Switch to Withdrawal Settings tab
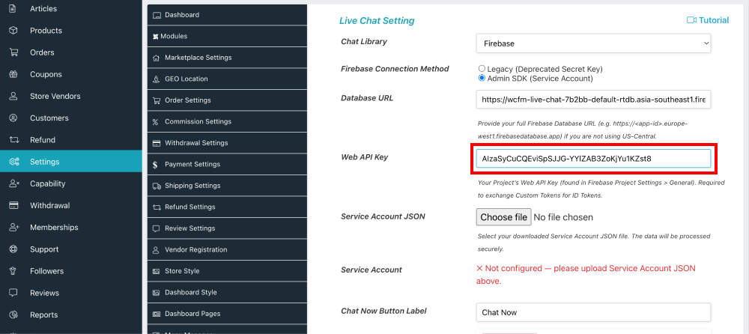Screen dimensions: 749x334 [x=196, y=143]
